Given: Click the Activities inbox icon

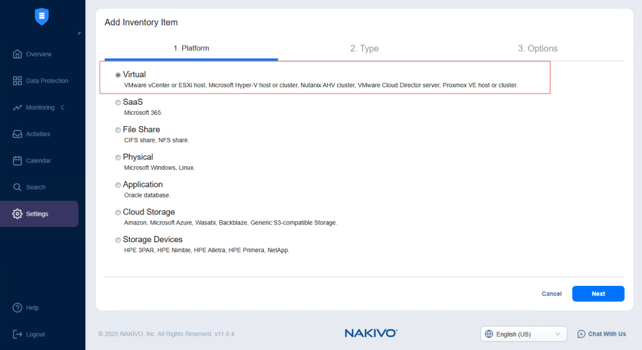Looking at the screenshot, I should pyautogui.click(x=17, y=134).
